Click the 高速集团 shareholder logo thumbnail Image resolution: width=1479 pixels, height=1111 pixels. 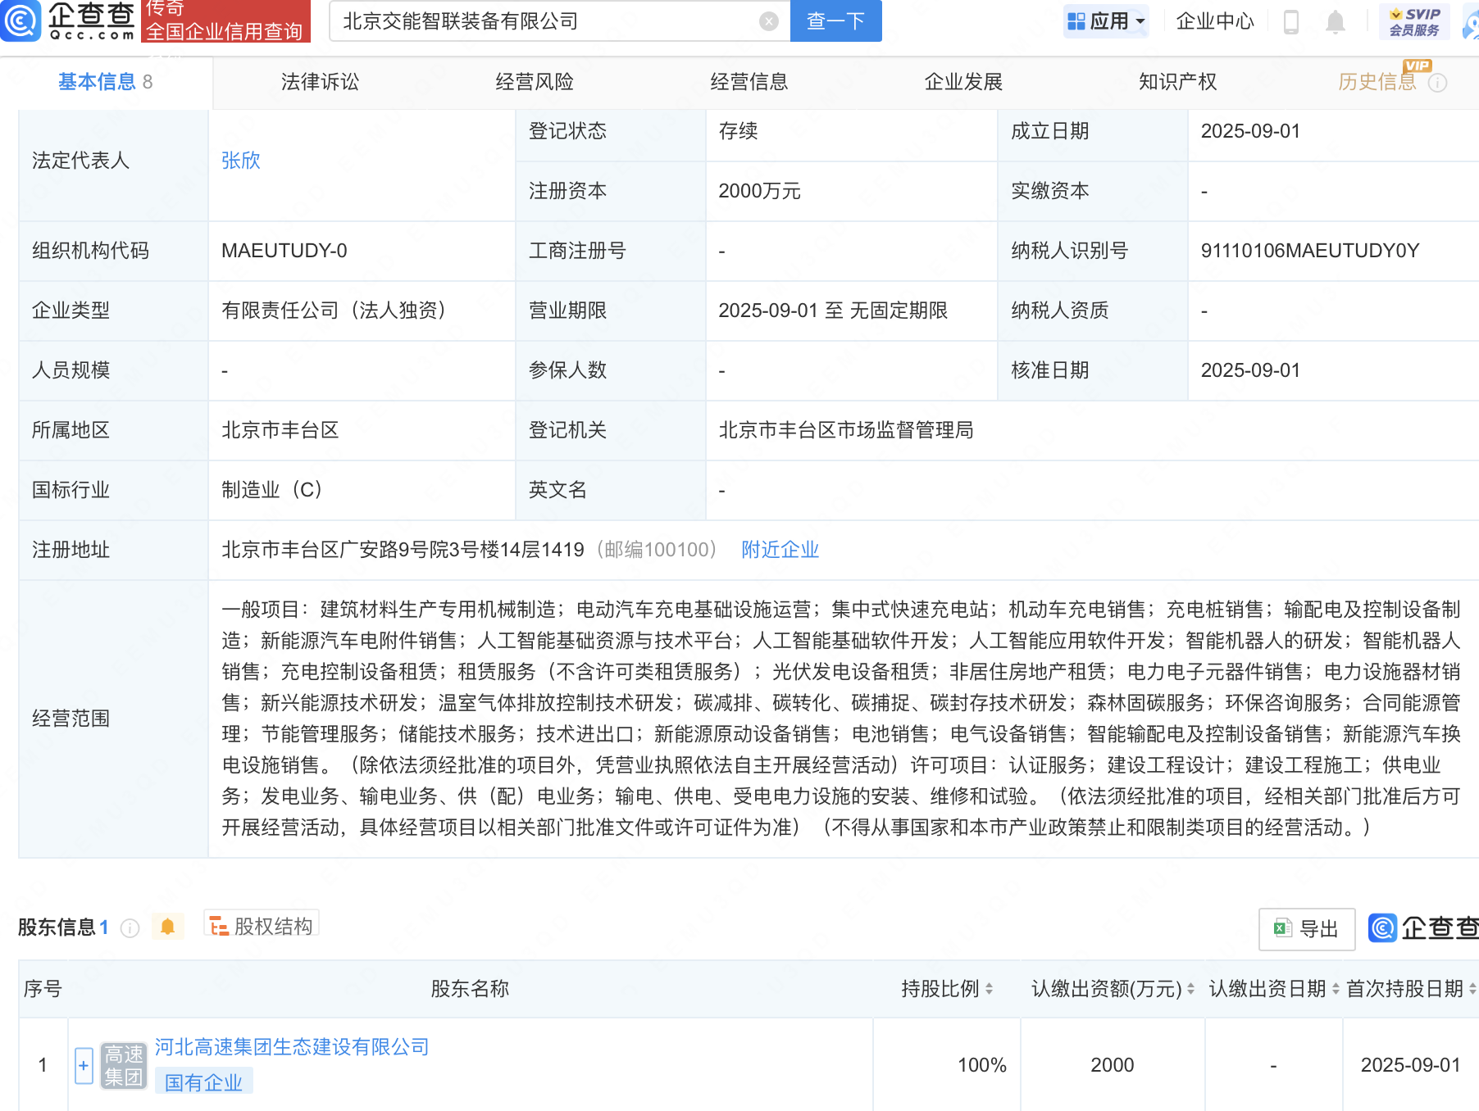[x=123, y=1065]
